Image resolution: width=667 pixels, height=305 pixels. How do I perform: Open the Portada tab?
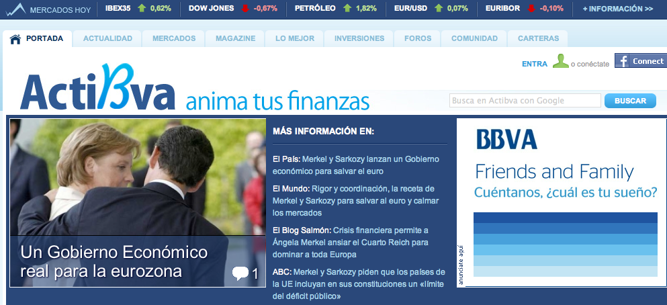tap(38, 39)
